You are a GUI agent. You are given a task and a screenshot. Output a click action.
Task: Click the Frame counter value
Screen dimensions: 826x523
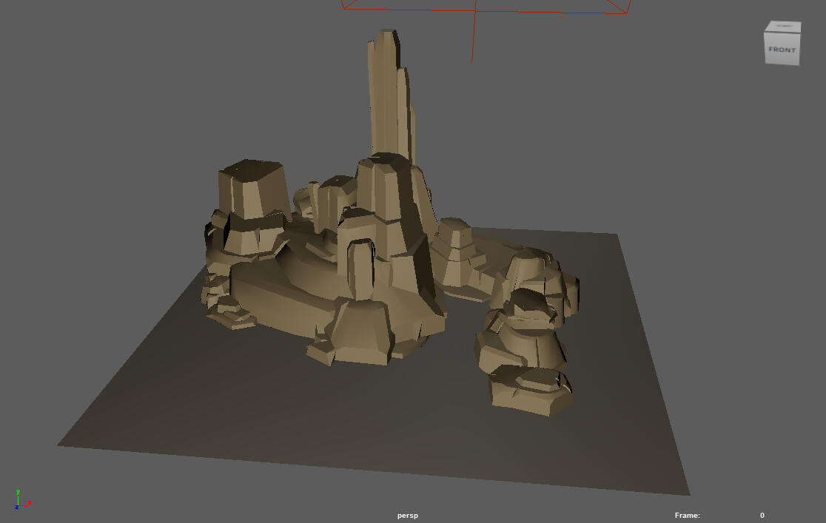(761, 514)
